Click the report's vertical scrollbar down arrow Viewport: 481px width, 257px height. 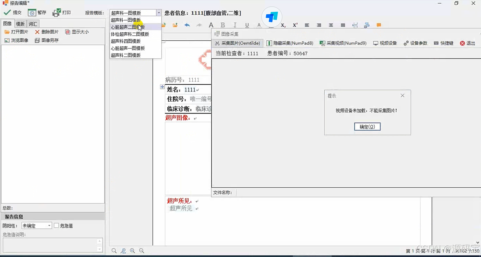pyautogui.click(x=478, y=242)
